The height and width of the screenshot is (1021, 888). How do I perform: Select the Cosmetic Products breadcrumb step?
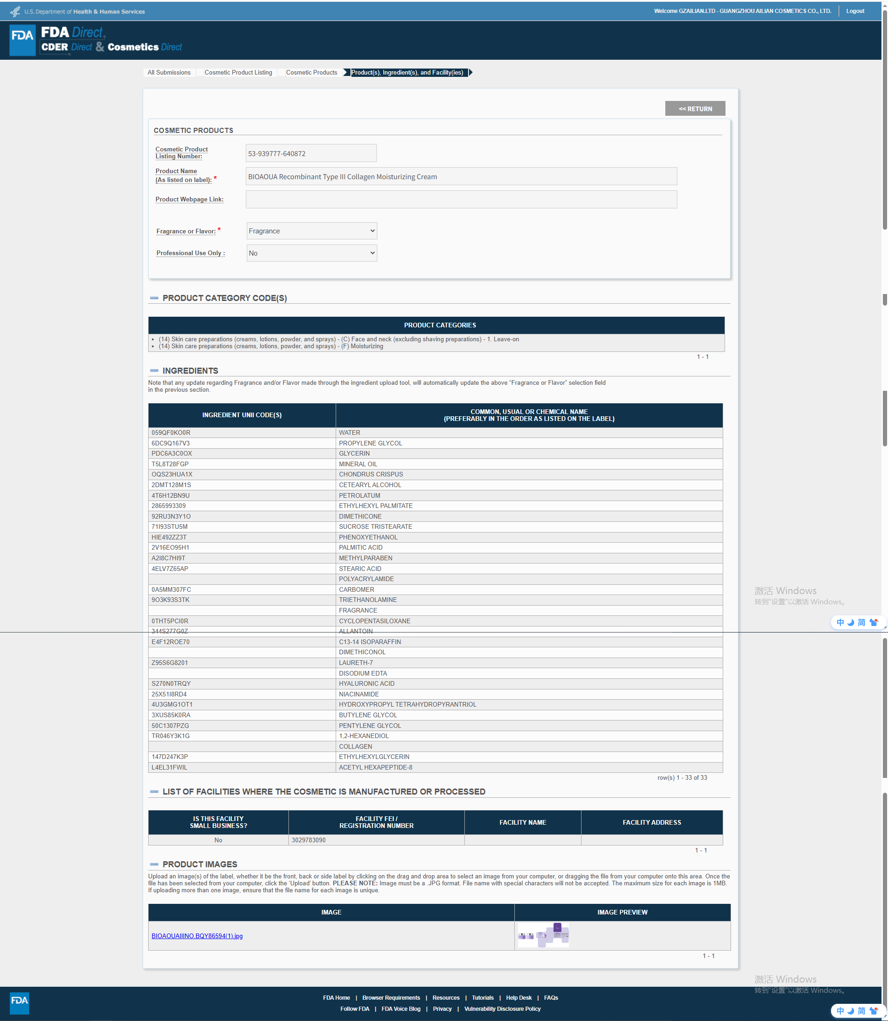(311, 72)
